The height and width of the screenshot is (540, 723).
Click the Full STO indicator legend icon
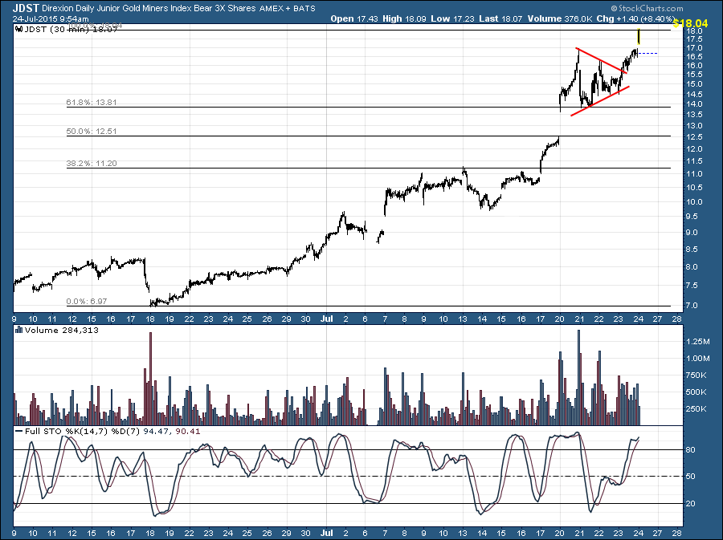pyautogui.click(x=19, y=432)
